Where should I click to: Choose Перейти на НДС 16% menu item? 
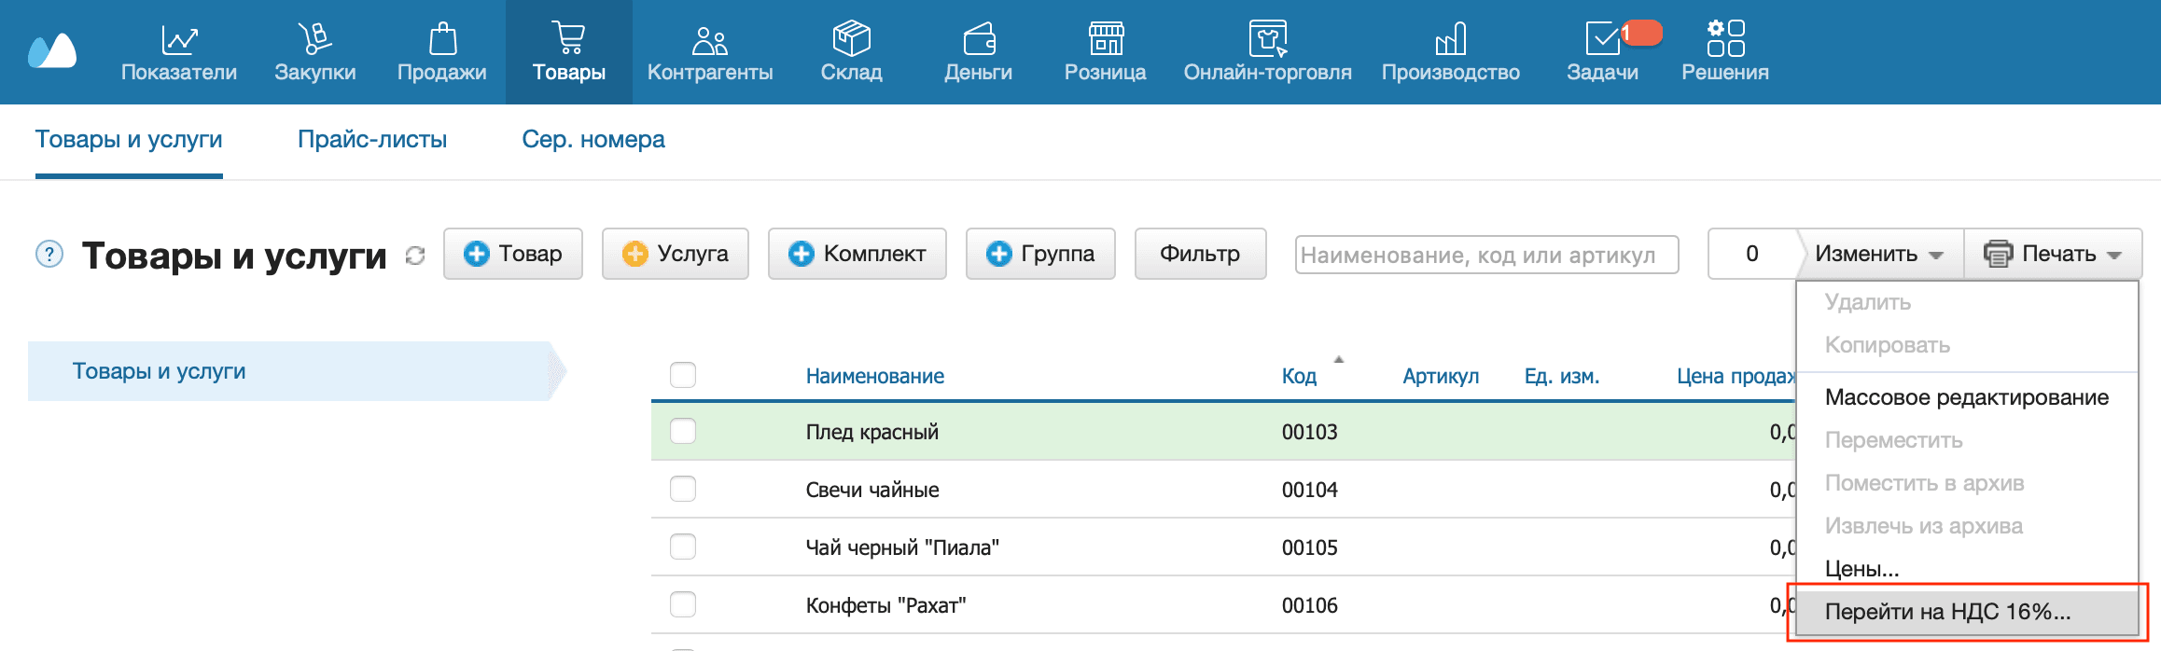1947,612
